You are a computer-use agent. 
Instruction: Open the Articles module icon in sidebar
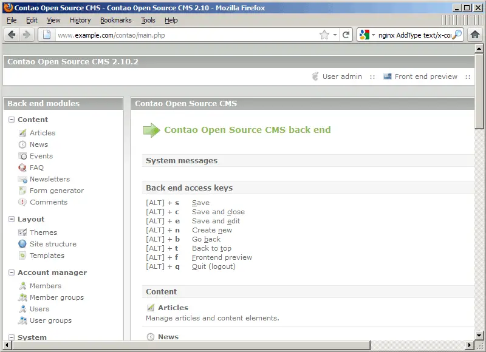tap(22, 133)
